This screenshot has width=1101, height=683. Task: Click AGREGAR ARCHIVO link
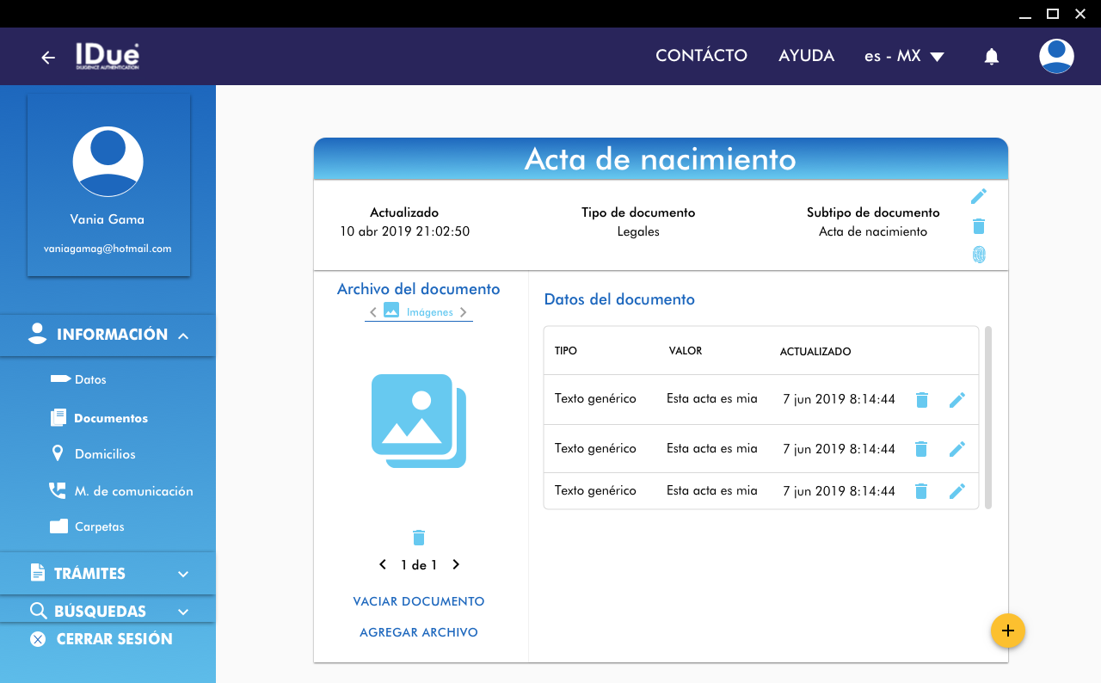click(419, 632)
